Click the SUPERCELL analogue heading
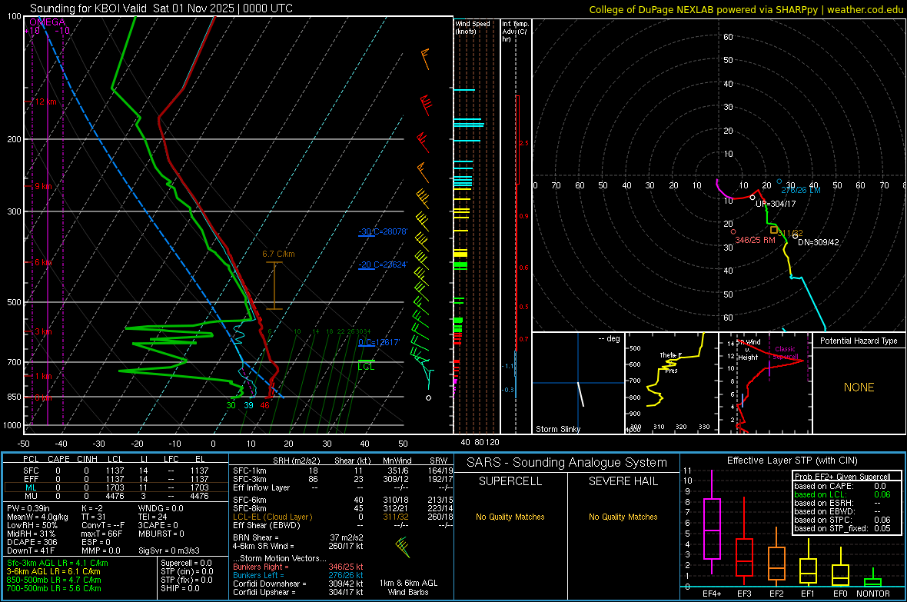 pyautogui.click(x=510, y=481)
